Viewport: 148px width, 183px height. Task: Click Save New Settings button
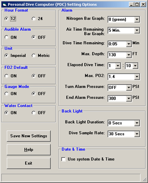click(28, 136)
